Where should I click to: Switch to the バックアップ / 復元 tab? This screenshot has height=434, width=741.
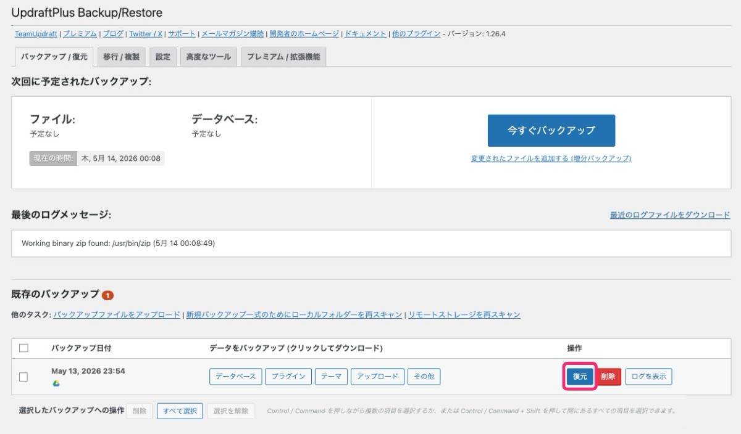click(54, 57)
